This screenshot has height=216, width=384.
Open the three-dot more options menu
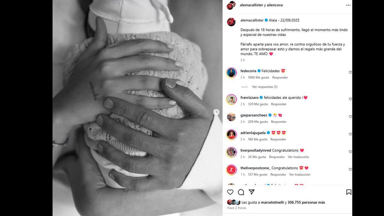tap(348, 5)
